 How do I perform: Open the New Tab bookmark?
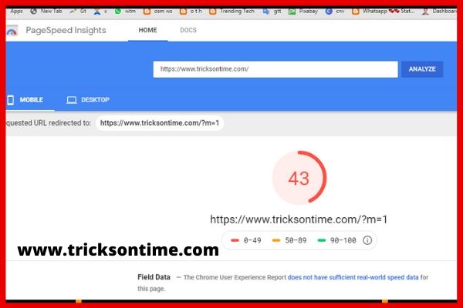click(46, 12)
